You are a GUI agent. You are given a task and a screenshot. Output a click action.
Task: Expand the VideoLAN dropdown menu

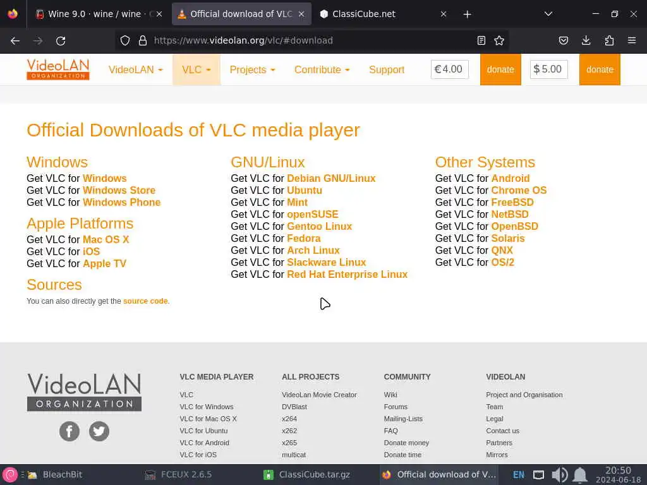[x=136, y=69]
